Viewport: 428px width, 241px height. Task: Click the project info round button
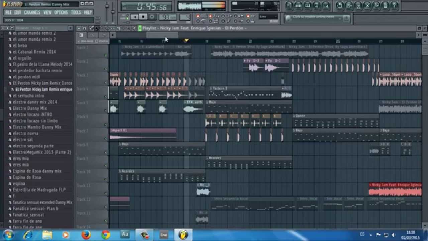[385, 5]
